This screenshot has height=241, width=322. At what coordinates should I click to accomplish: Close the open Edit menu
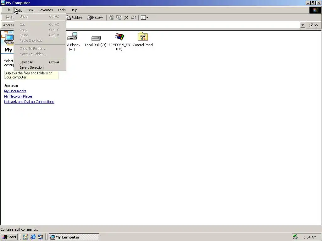pos(19,10)
